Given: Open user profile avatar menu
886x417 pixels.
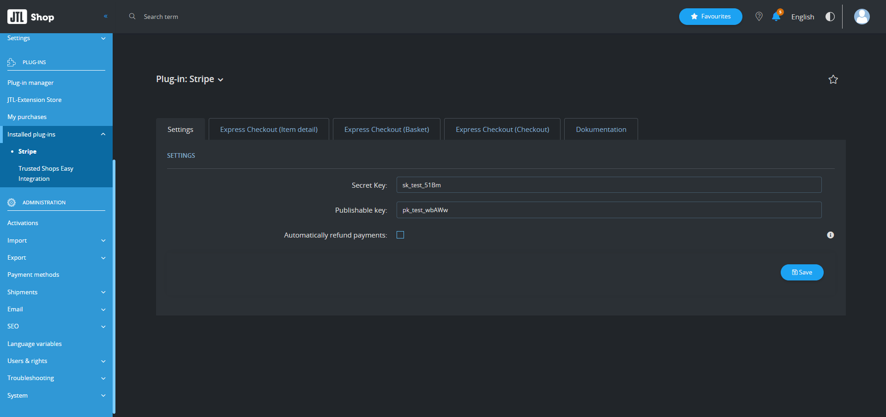Looking at the screenshot, I should point(862,17).
